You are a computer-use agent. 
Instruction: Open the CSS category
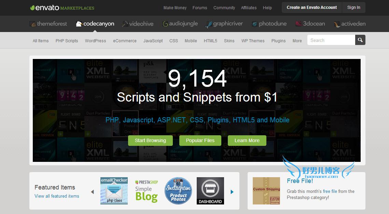(x=173, y=41)
